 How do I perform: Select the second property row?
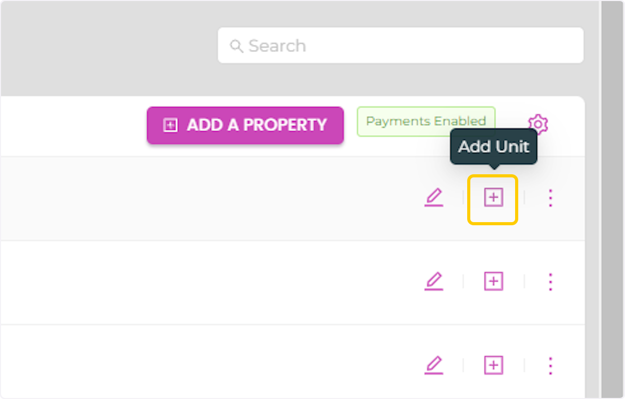(x=208, y=282)
